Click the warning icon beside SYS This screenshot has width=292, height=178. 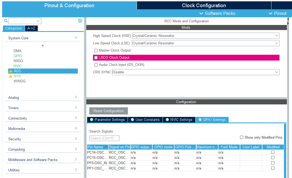[11, 76]
